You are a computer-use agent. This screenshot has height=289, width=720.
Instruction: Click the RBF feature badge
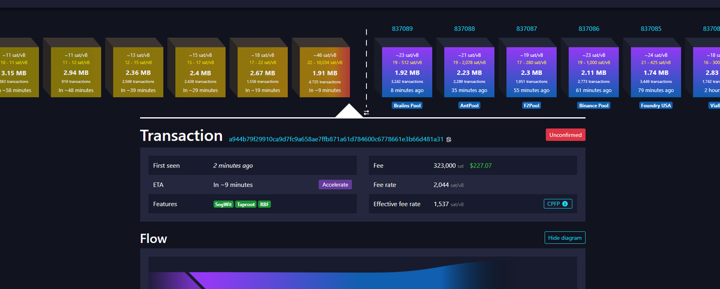[265, 204]
